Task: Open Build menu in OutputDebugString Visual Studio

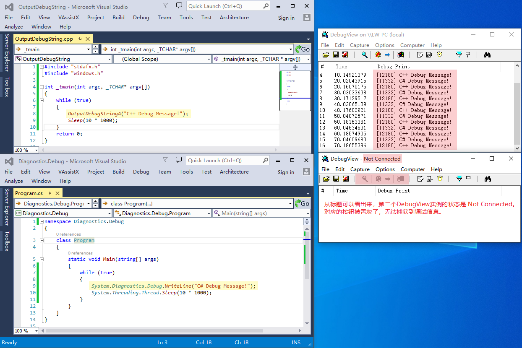Action: [x=118, y=17]
